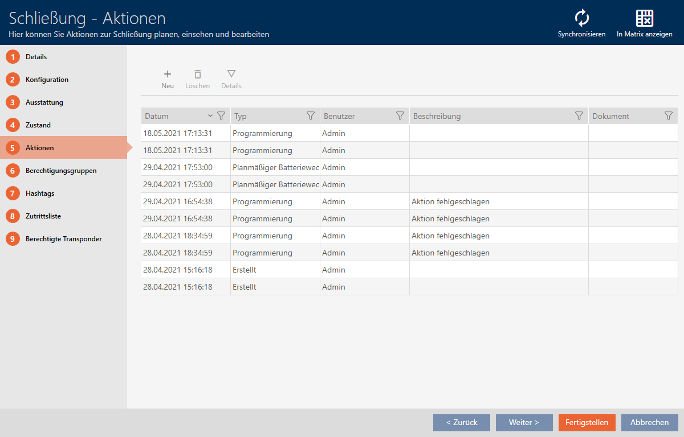Toggle sort arrow in Datum header
The image size is (684, 437).
(210, 116)
